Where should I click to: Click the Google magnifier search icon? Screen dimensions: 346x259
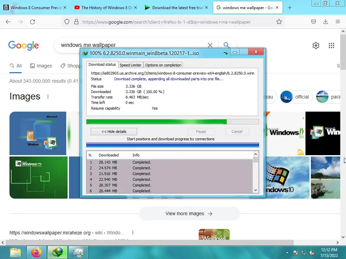pos(226,45)
